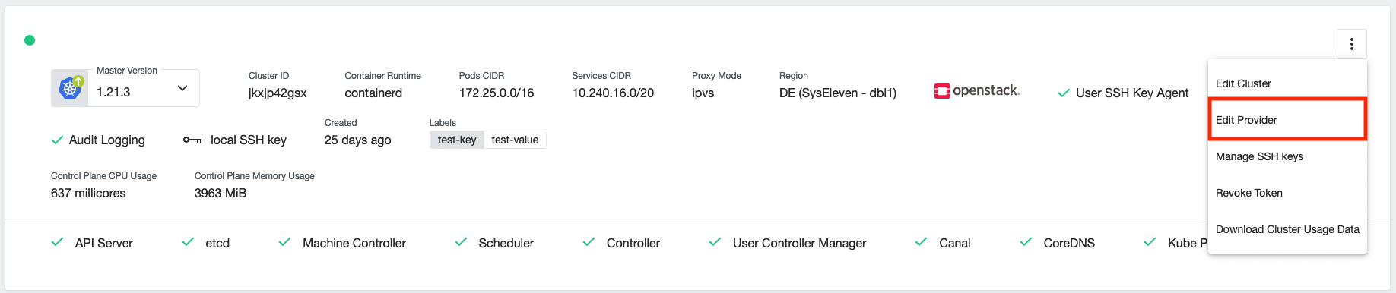The width and height of the screenshot is (1396, 293).
Task: Click the Scheduler status checkmark
Action: 461,242
